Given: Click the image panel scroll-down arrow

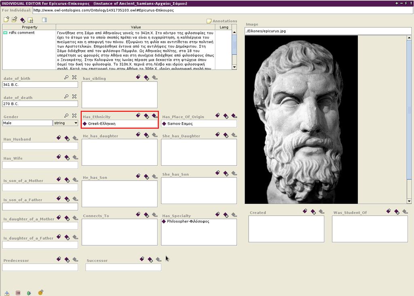Looking at the screenshot, I should (x=409, y=201).
